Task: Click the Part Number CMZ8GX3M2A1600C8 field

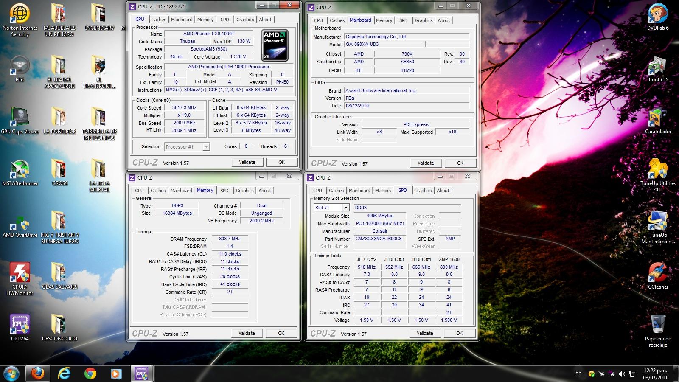Action: 380,239
